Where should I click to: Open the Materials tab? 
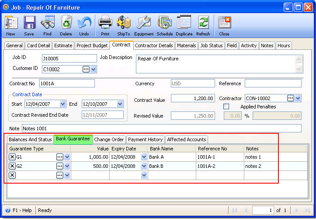tap(187, 45)
